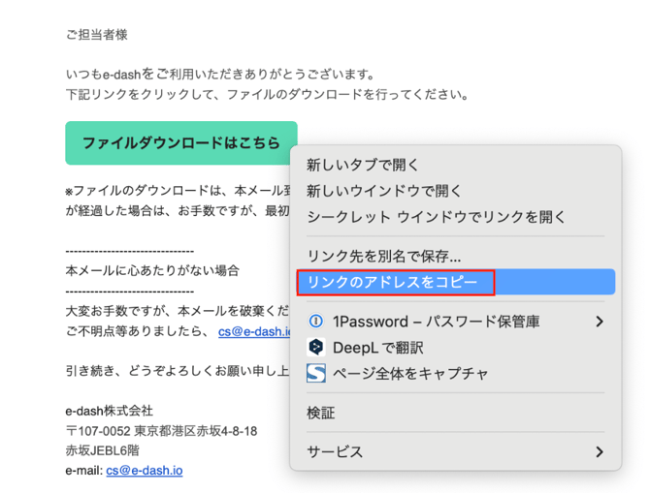The width and height of the screenshot is (650, 493).
Task: Select リンク先を別名で保存... option
Action: 383,256
